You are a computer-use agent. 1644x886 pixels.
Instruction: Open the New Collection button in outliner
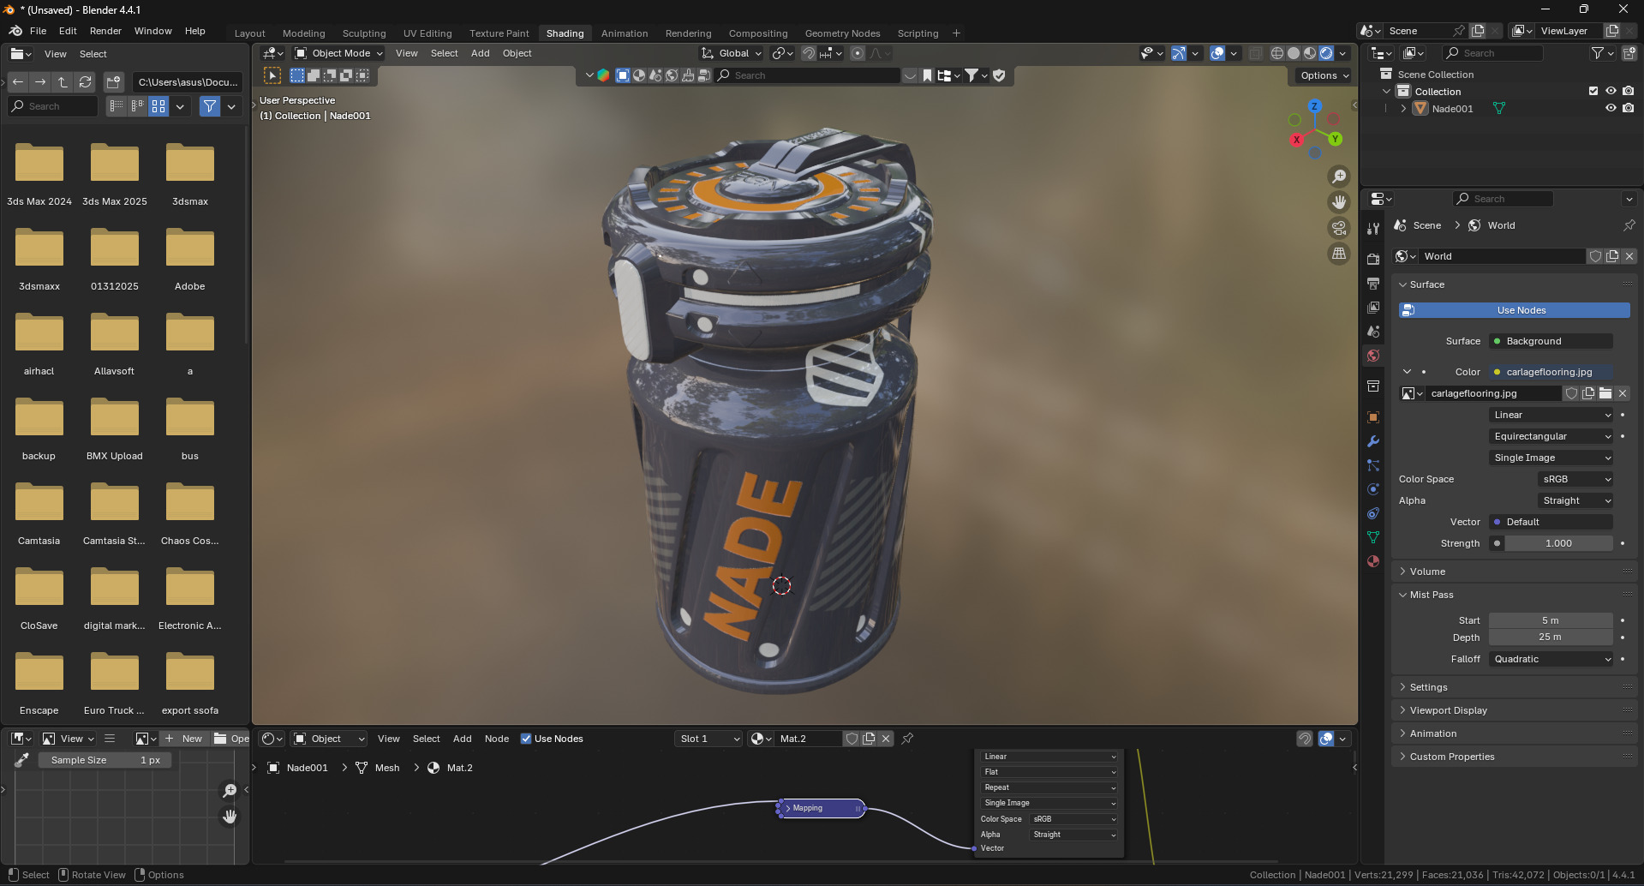(1629, 53)
